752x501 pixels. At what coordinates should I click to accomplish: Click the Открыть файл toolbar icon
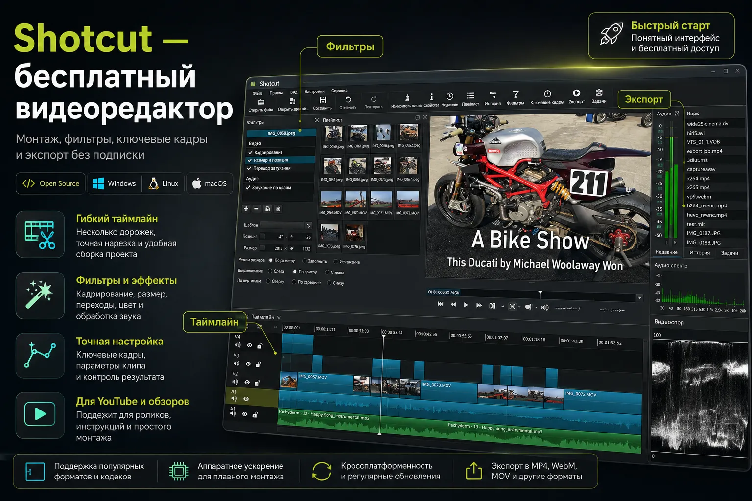point(261,102)
